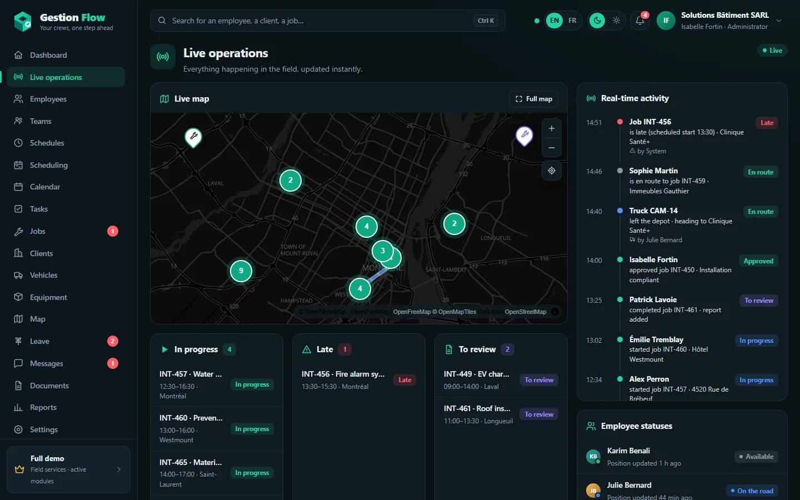800x500 pixels.
Task: Click the Tasks checkbox icon in sidebar
Action: tap(18, 209)
